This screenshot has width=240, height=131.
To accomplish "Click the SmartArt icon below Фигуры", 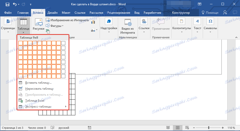I will [x=48, y=31].
